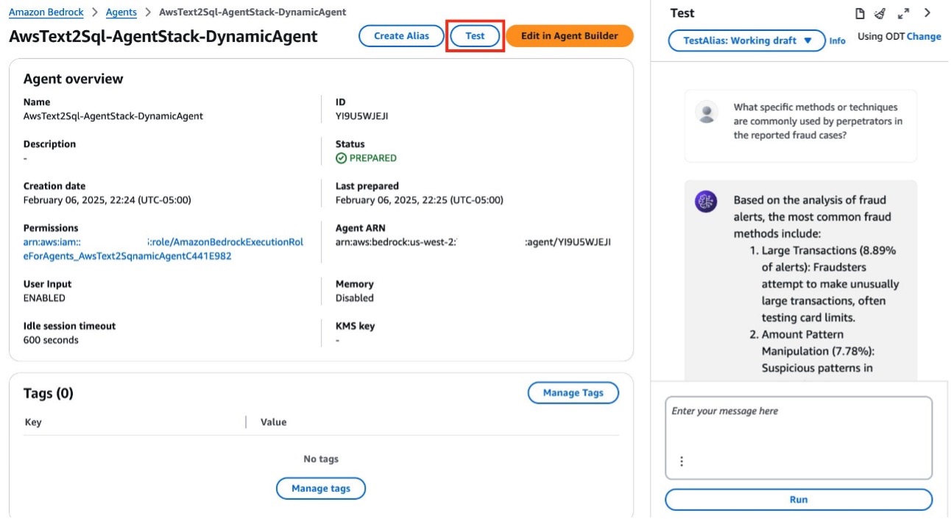Click the Test button

tap(475, 36)
